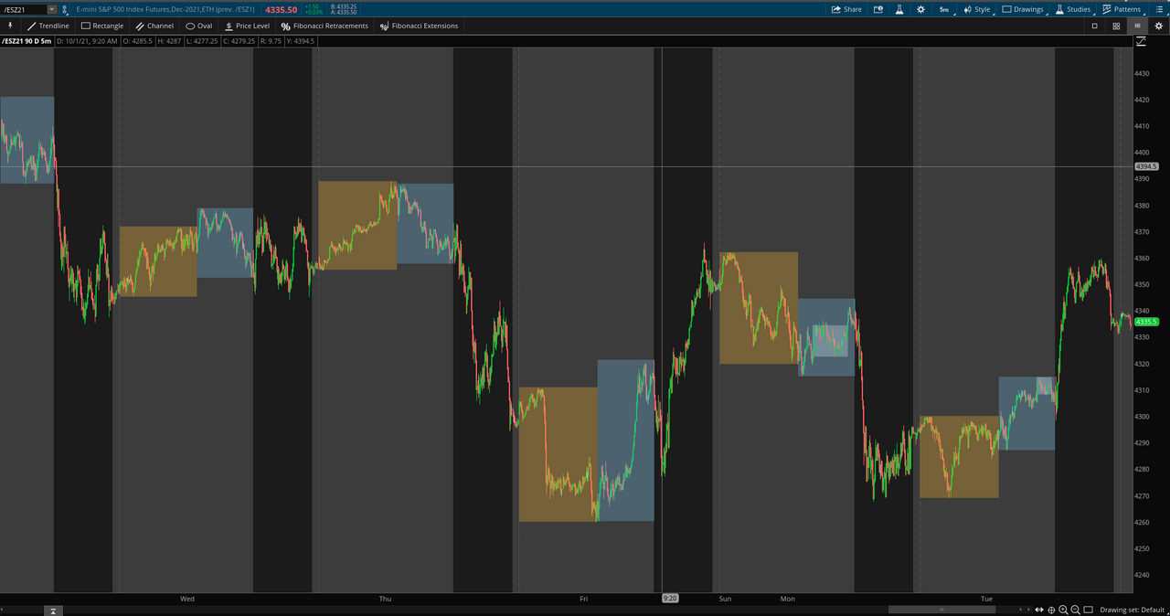The width and height of the screenshot is (1170, 616).
Task: Toggle the pin on drawing toolbar
Action: [11, 26]
